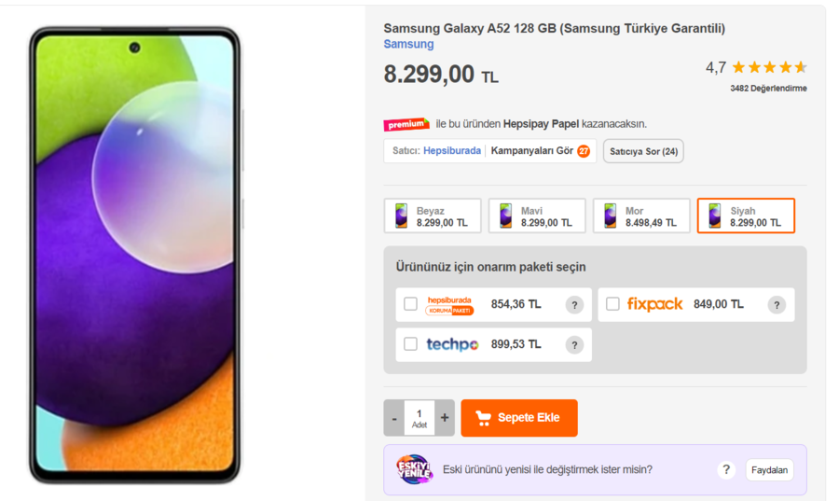Screen dimensions: 839x501
Task: Check the fixpack repair package checkbox
Action: click(612, 304)
